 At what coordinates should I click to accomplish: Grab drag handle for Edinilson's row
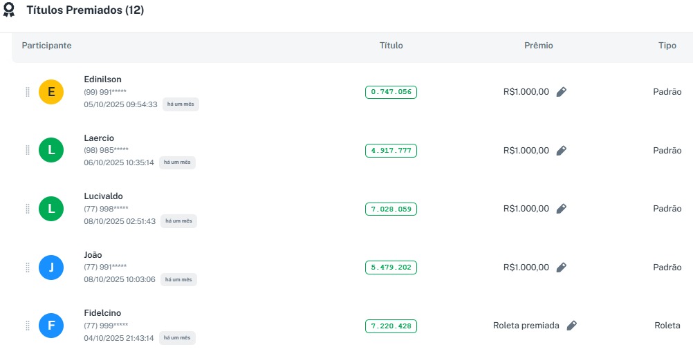[28, 92]
